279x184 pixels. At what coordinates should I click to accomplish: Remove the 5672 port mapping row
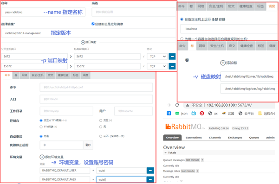pos(172,57)
